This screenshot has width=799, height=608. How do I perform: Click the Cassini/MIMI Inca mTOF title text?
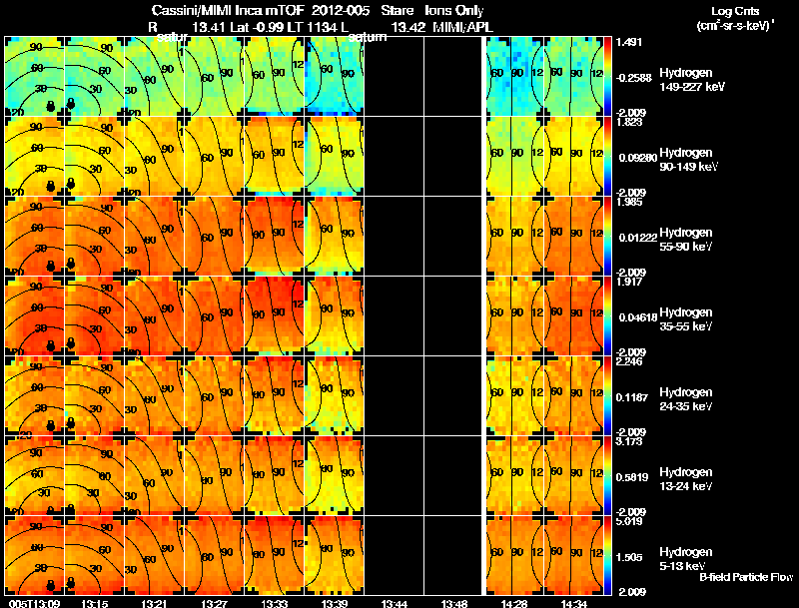tap(228, 11)
